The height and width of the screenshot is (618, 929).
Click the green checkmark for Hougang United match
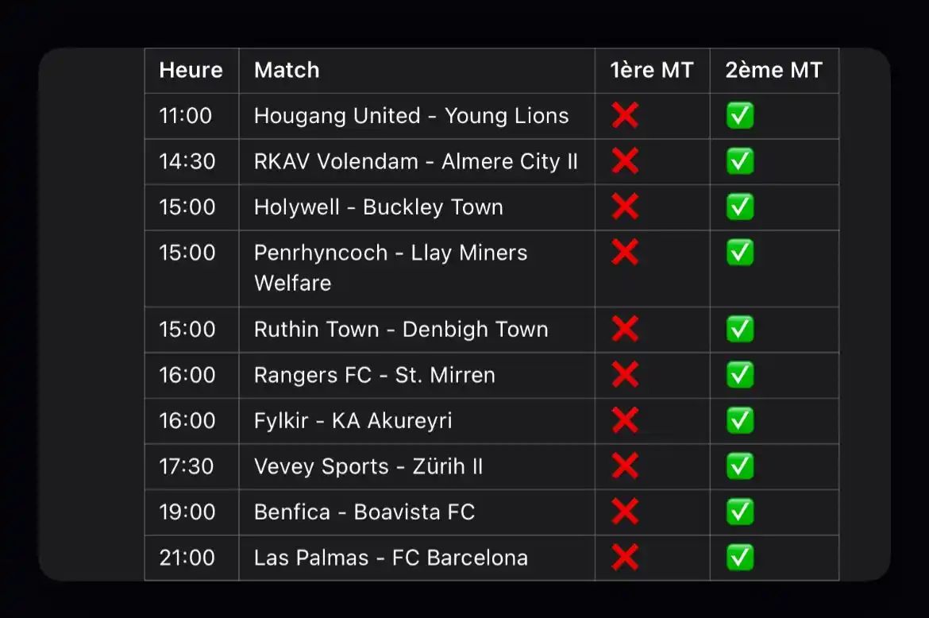(740, 115)
